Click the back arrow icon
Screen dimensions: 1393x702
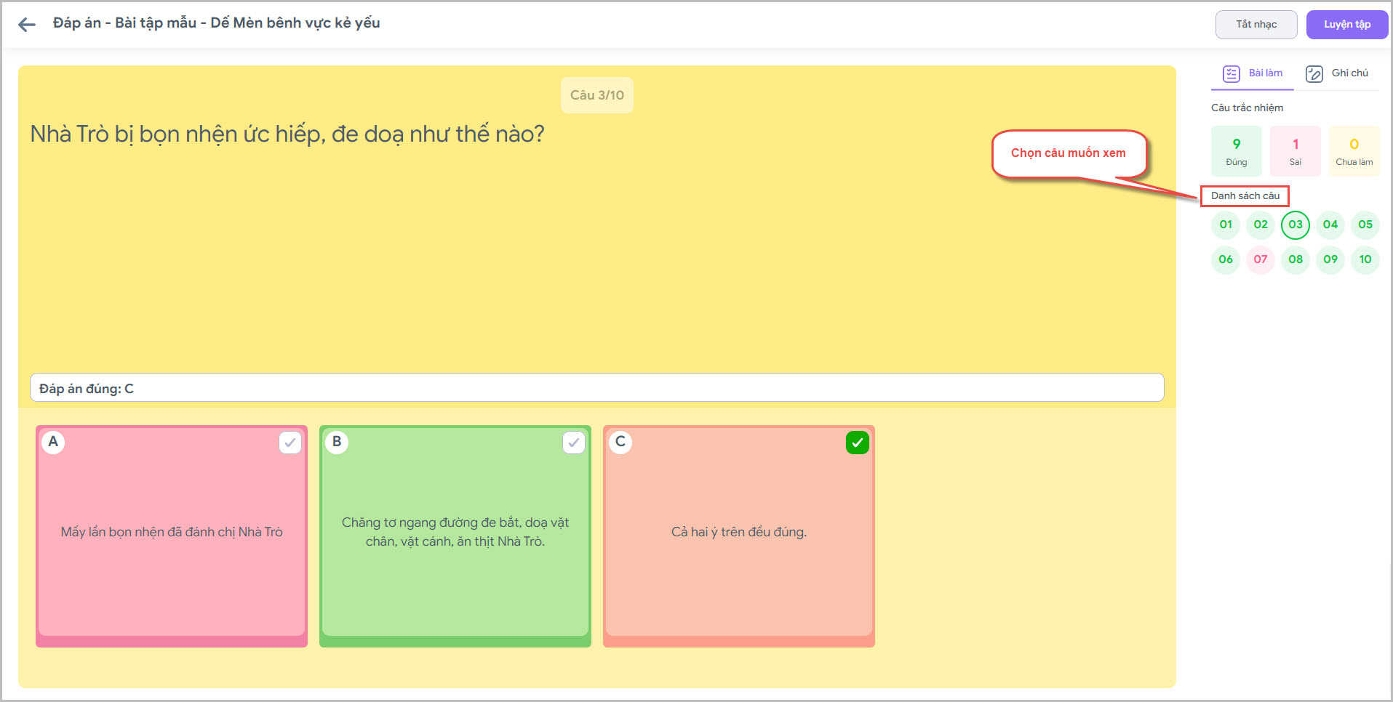[27, 25]
